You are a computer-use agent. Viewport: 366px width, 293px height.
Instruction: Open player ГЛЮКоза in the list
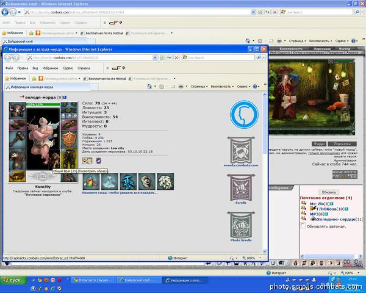point(326,209)
